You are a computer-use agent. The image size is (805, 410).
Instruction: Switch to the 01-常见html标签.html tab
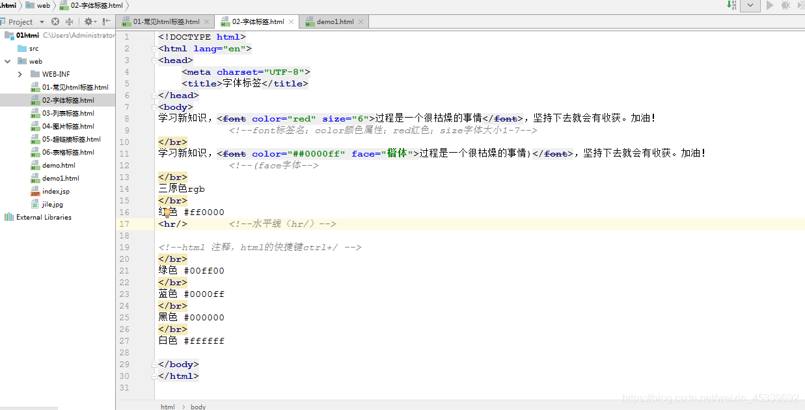(x=165, y=21)
